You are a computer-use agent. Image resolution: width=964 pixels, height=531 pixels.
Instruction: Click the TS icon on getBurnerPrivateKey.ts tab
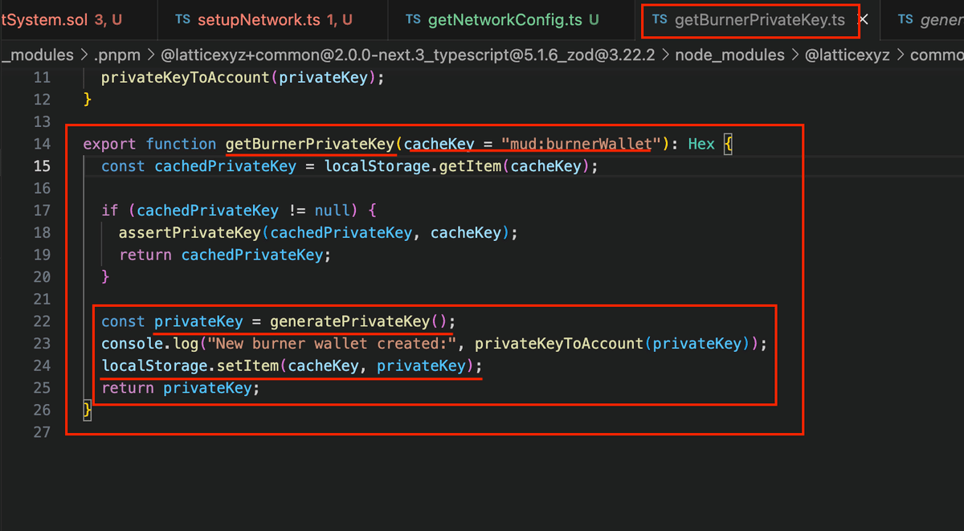(x=660, y=19)
